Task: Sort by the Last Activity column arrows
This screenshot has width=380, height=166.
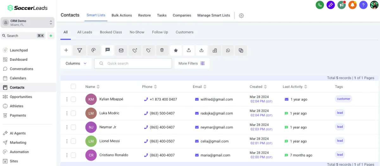Action: [x=306, y=87]
